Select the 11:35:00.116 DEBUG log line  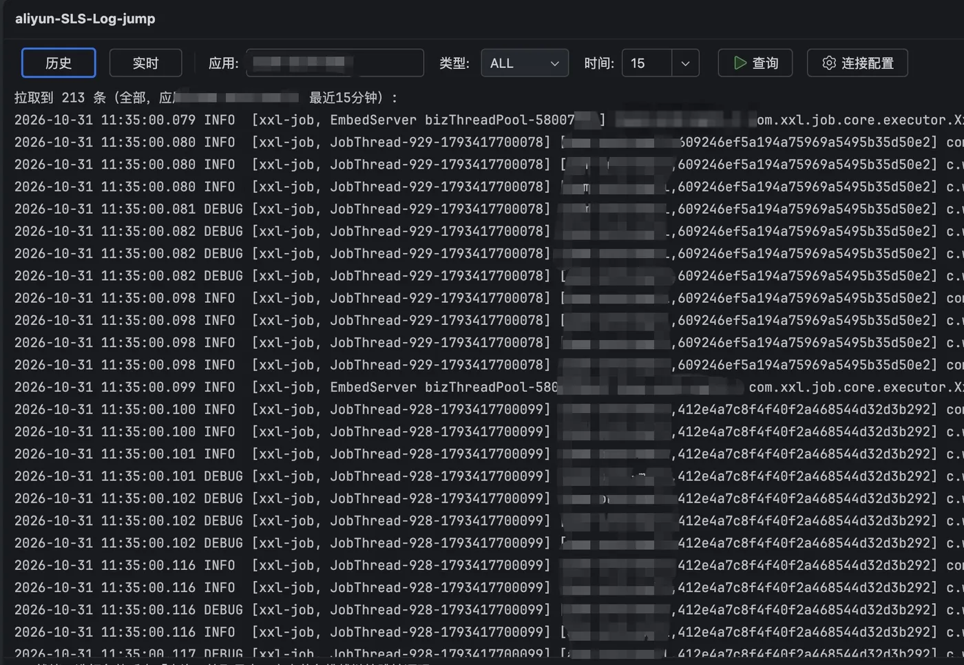489,609
